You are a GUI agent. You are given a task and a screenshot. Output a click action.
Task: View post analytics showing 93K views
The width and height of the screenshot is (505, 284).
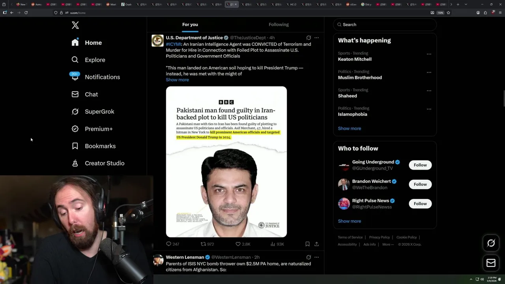click(x=277, y=244)
